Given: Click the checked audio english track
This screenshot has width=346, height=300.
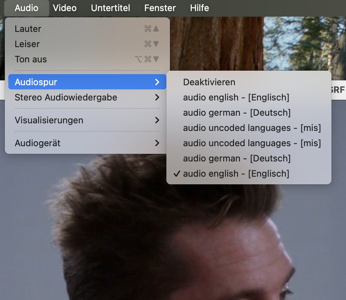Looking at the screenshot, I should click(236, 174).
